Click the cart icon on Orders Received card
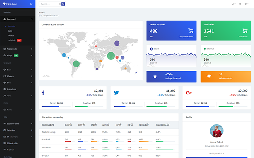 pyautogui.click(x=191, y=31)
